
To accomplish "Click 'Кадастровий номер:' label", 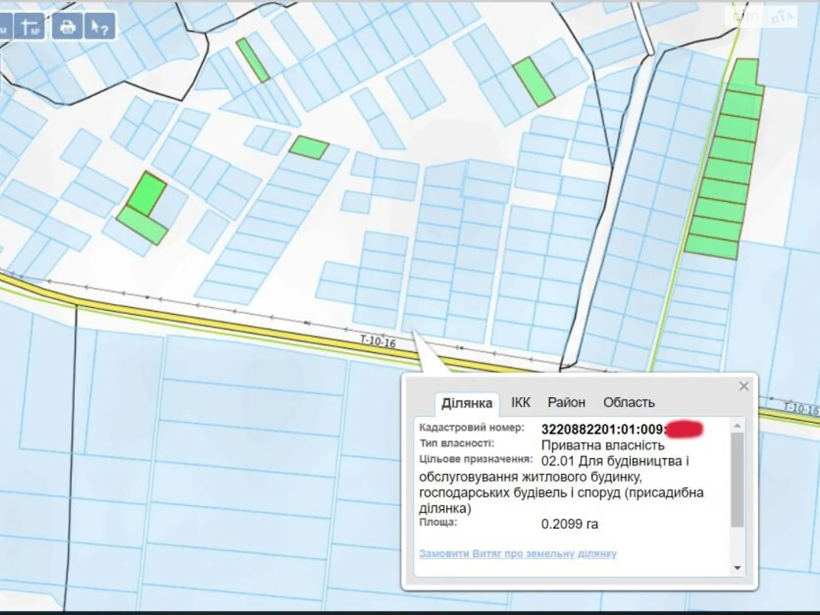I will point(471,428).
